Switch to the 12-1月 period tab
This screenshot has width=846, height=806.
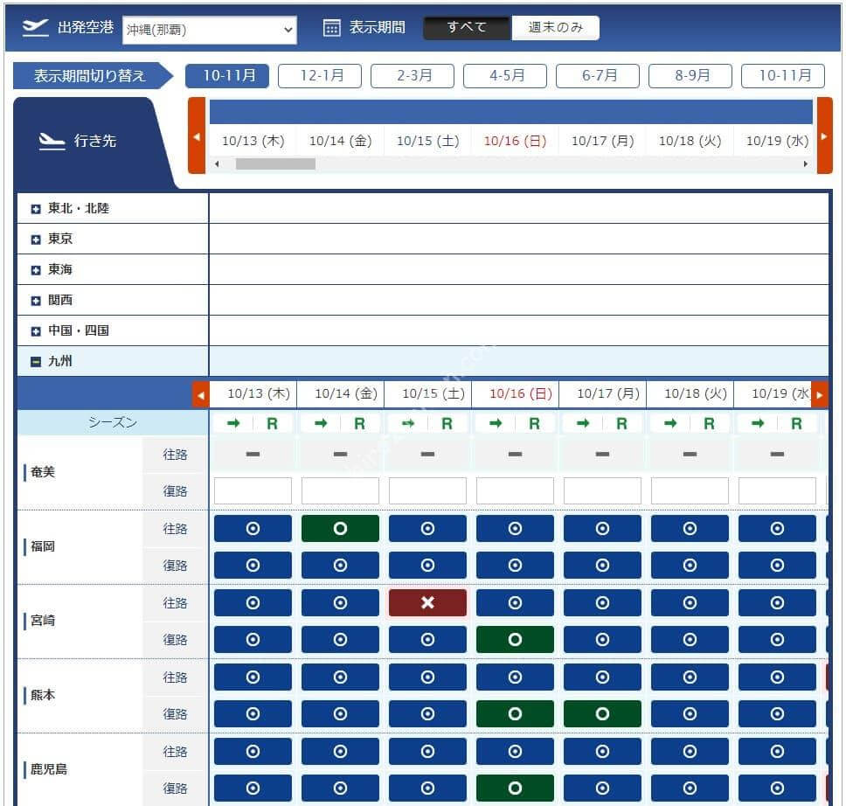coord(320,75)
